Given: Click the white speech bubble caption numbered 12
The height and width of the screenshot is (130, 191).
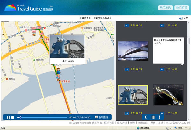Looking at the screenshot, I should click(168, 51).
